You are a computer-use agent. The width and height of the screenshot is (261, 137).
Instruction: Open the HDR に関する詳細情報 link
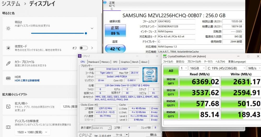[x=27, y=80]
